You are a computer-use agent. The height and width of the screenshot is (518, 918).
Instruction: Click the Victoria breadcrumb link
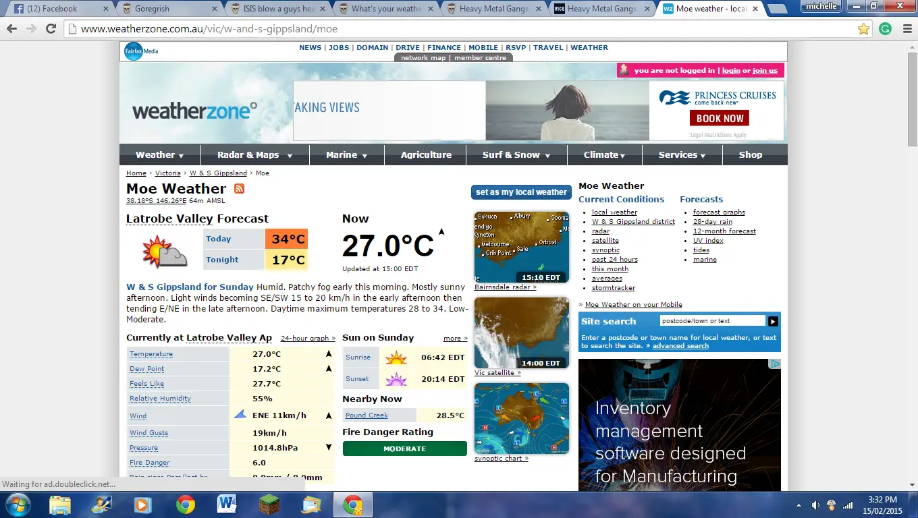coord(168,173)
